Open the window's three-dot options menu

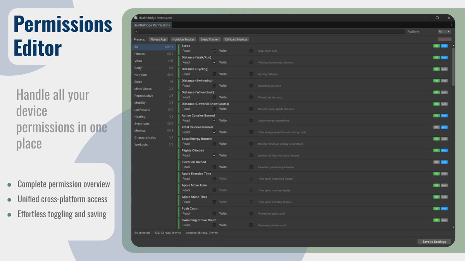tap(451, 25)
